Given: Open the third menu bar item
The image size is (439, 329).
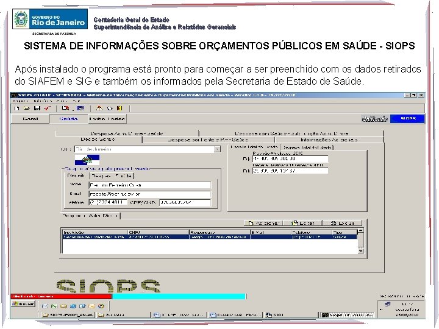Looking at the screenshot, I should 62,101.
